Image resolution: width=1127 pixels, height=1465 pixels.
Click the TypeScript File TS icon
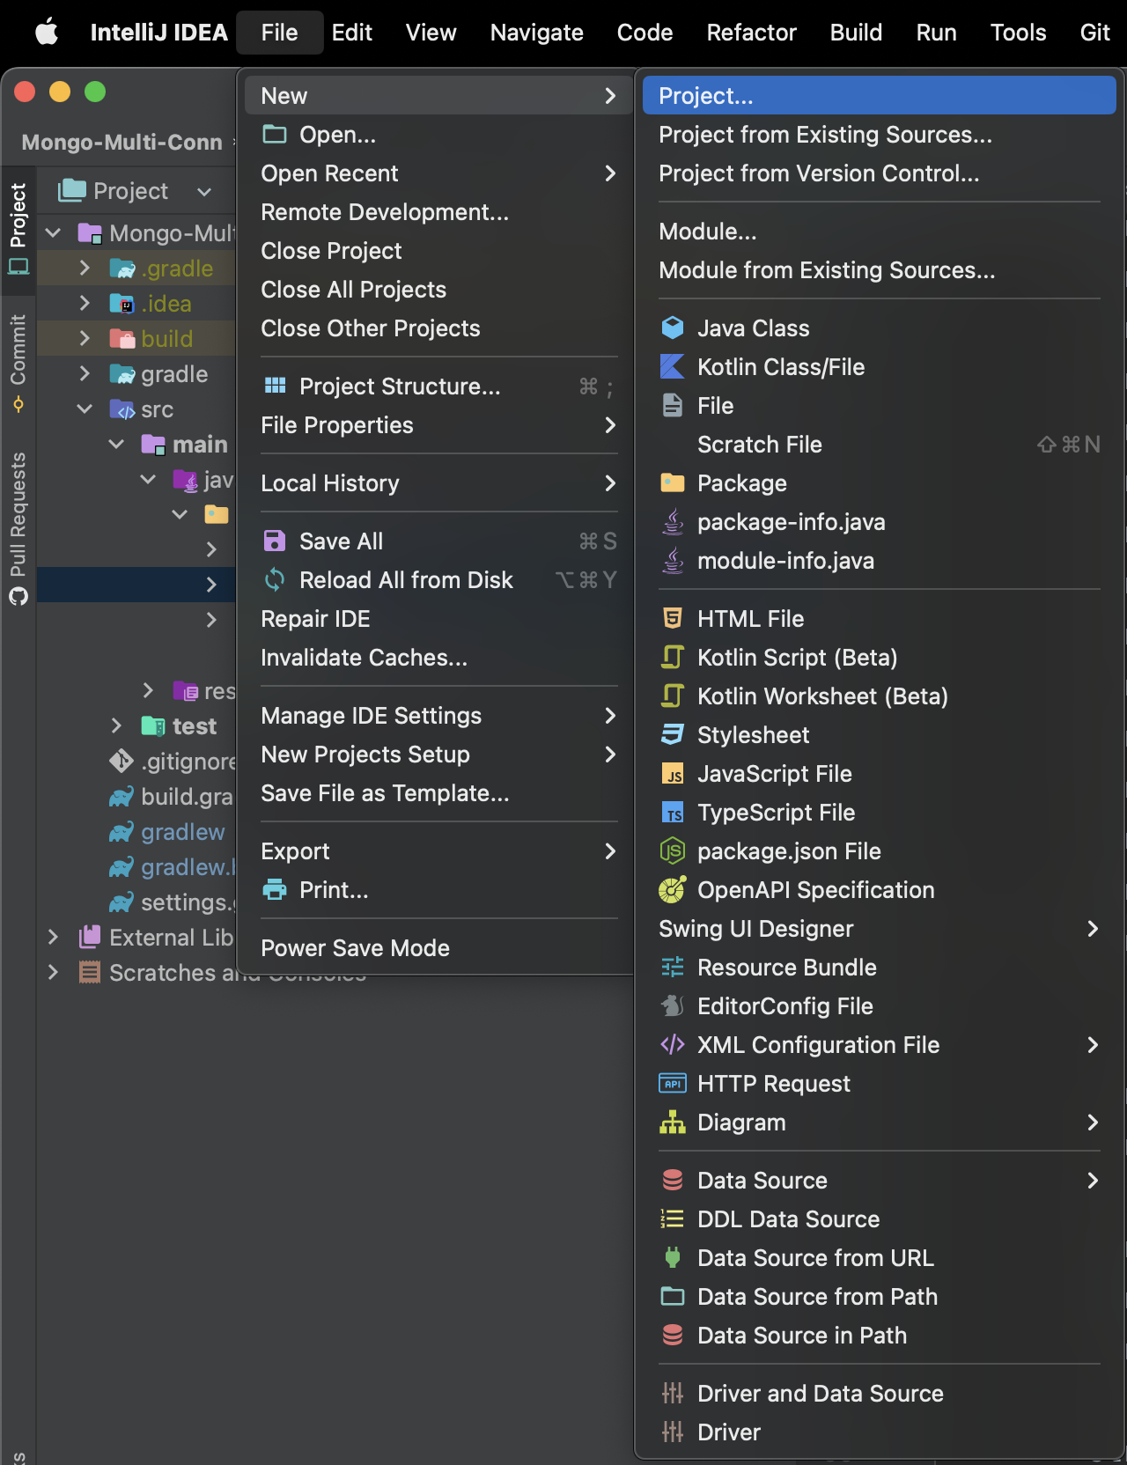click(x=673, y=813)
